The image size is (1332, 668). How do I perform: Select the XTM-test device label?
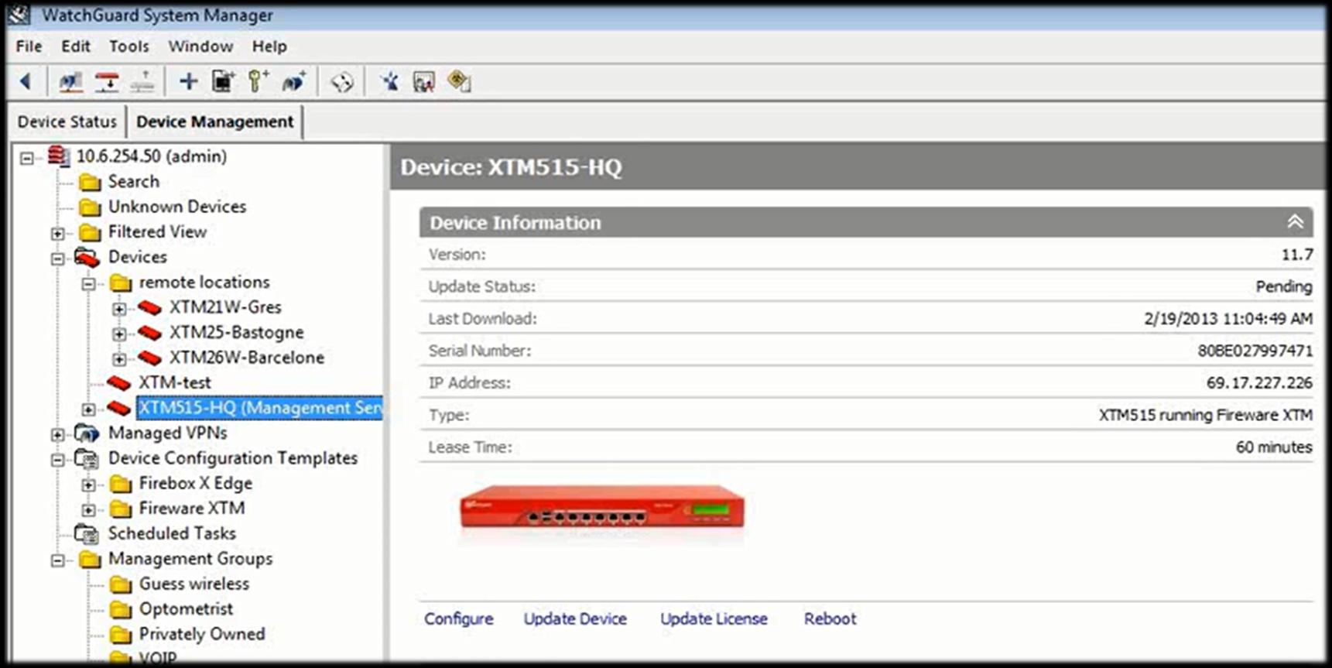point(175,382)
